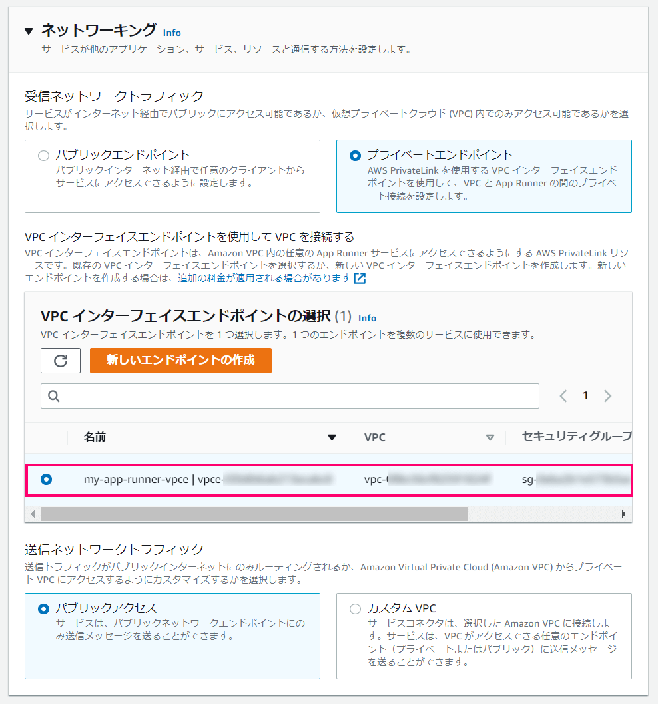Open the external link icon for additional charges
Viewport: 658px width, 704px height.
tap(360, 278)
